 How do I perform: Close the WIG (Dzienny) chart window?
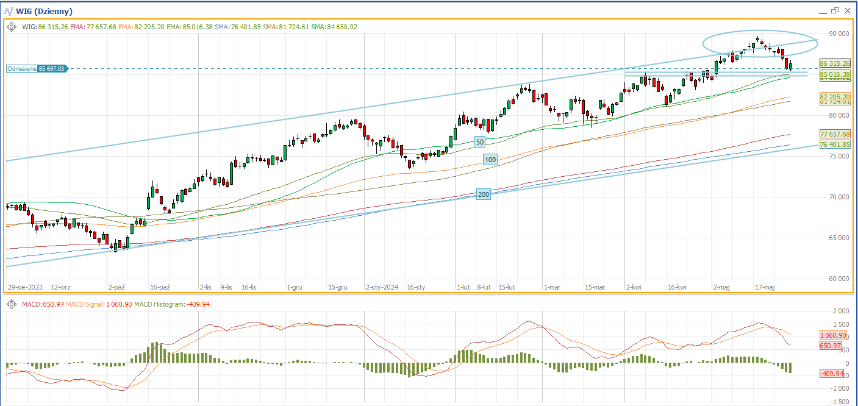(x=848, y=10)
